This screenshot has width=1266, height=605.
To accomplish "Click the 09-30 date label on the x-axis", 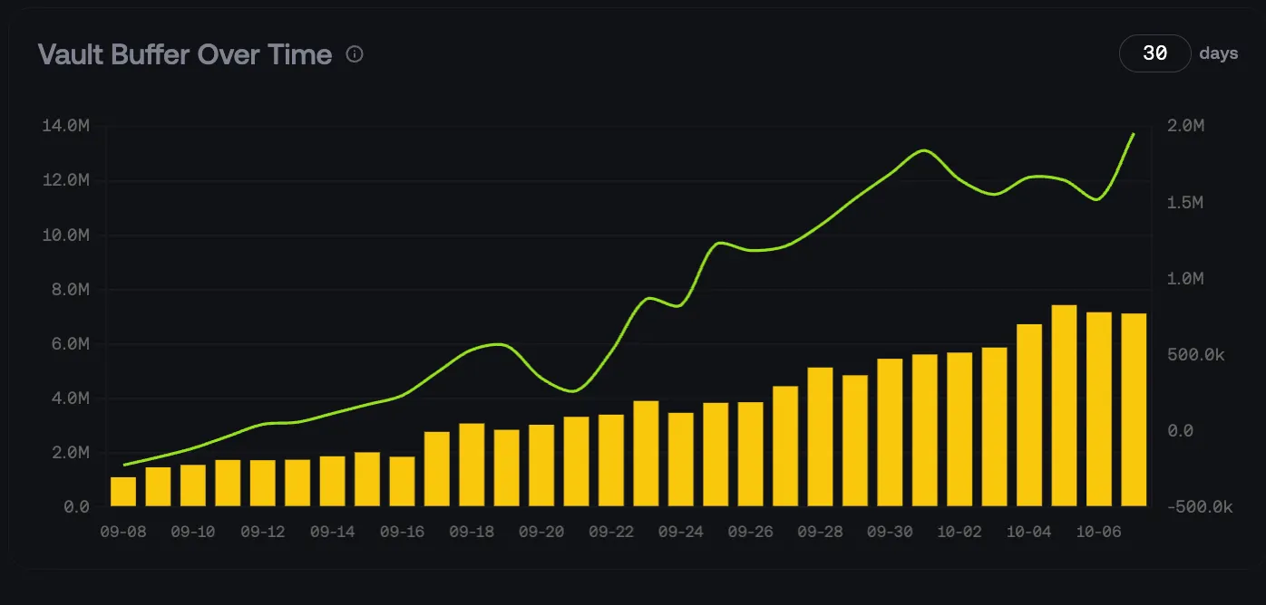I will point(890,532).
